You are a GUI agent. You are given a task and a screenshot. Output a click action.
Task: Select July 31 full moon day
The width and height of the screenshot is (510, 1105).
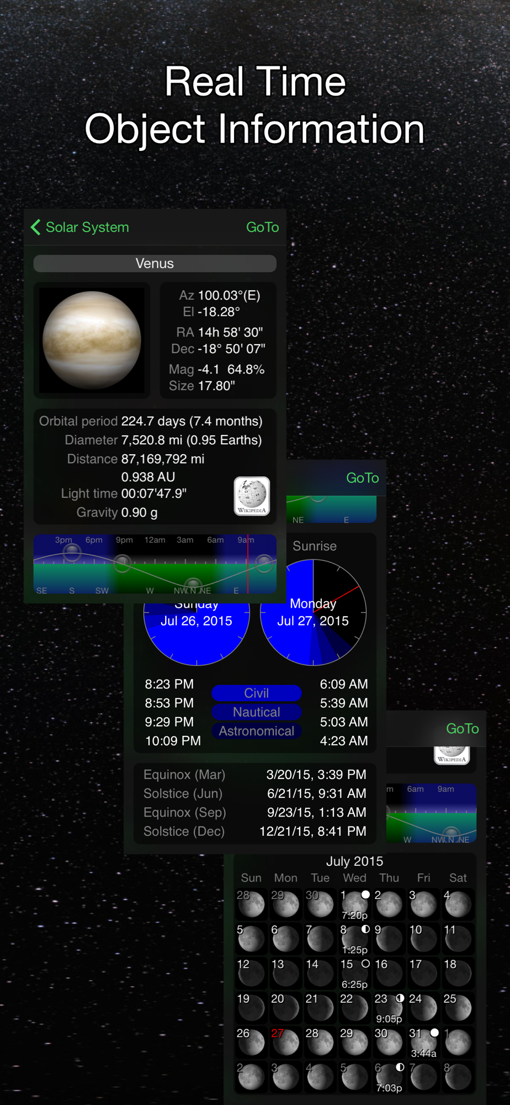click(423, 1043)
